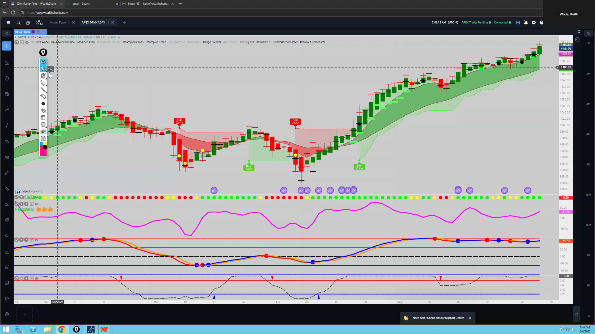The width and height of the screenshot is (595, 334).
Task: Select 15M timeframe in right panel
Action: [588, 225]
